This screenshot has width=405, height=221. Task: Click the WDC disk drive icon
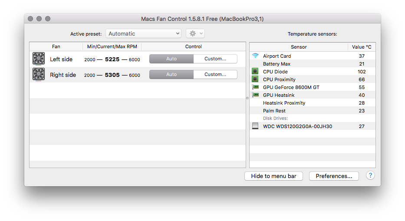pyautogui.click(x=255, y=126)
